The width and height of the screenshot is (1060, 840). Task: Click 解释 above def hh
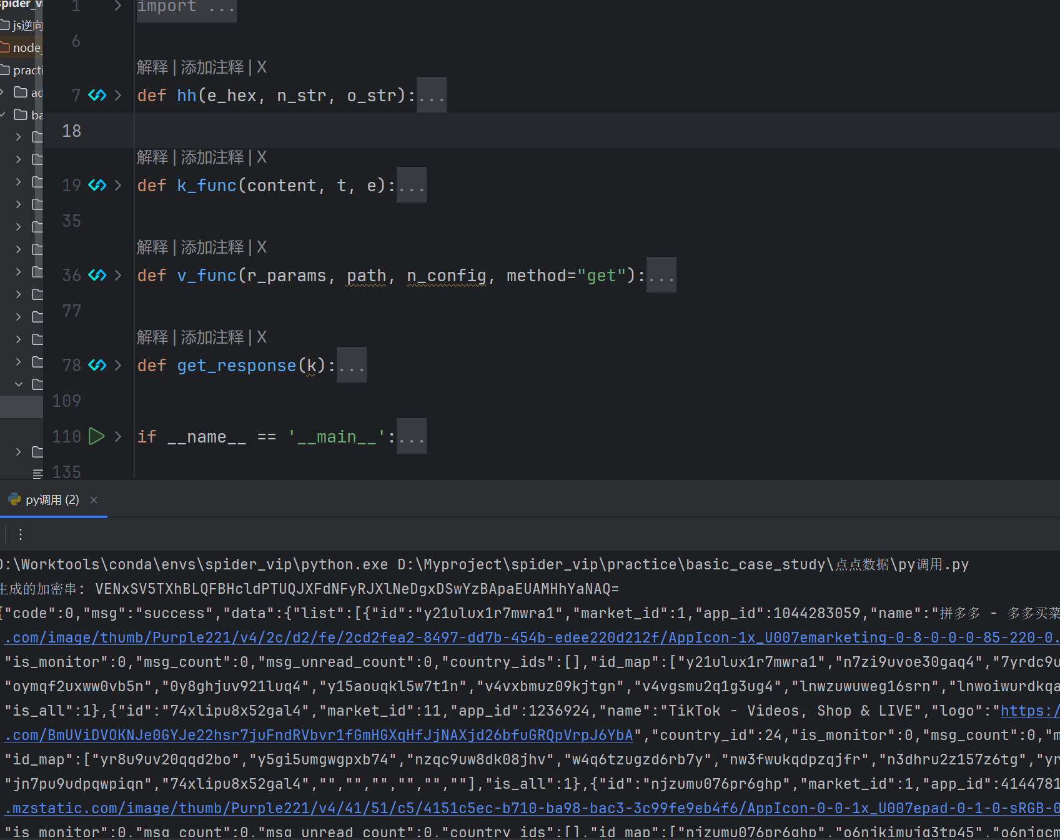153,67
